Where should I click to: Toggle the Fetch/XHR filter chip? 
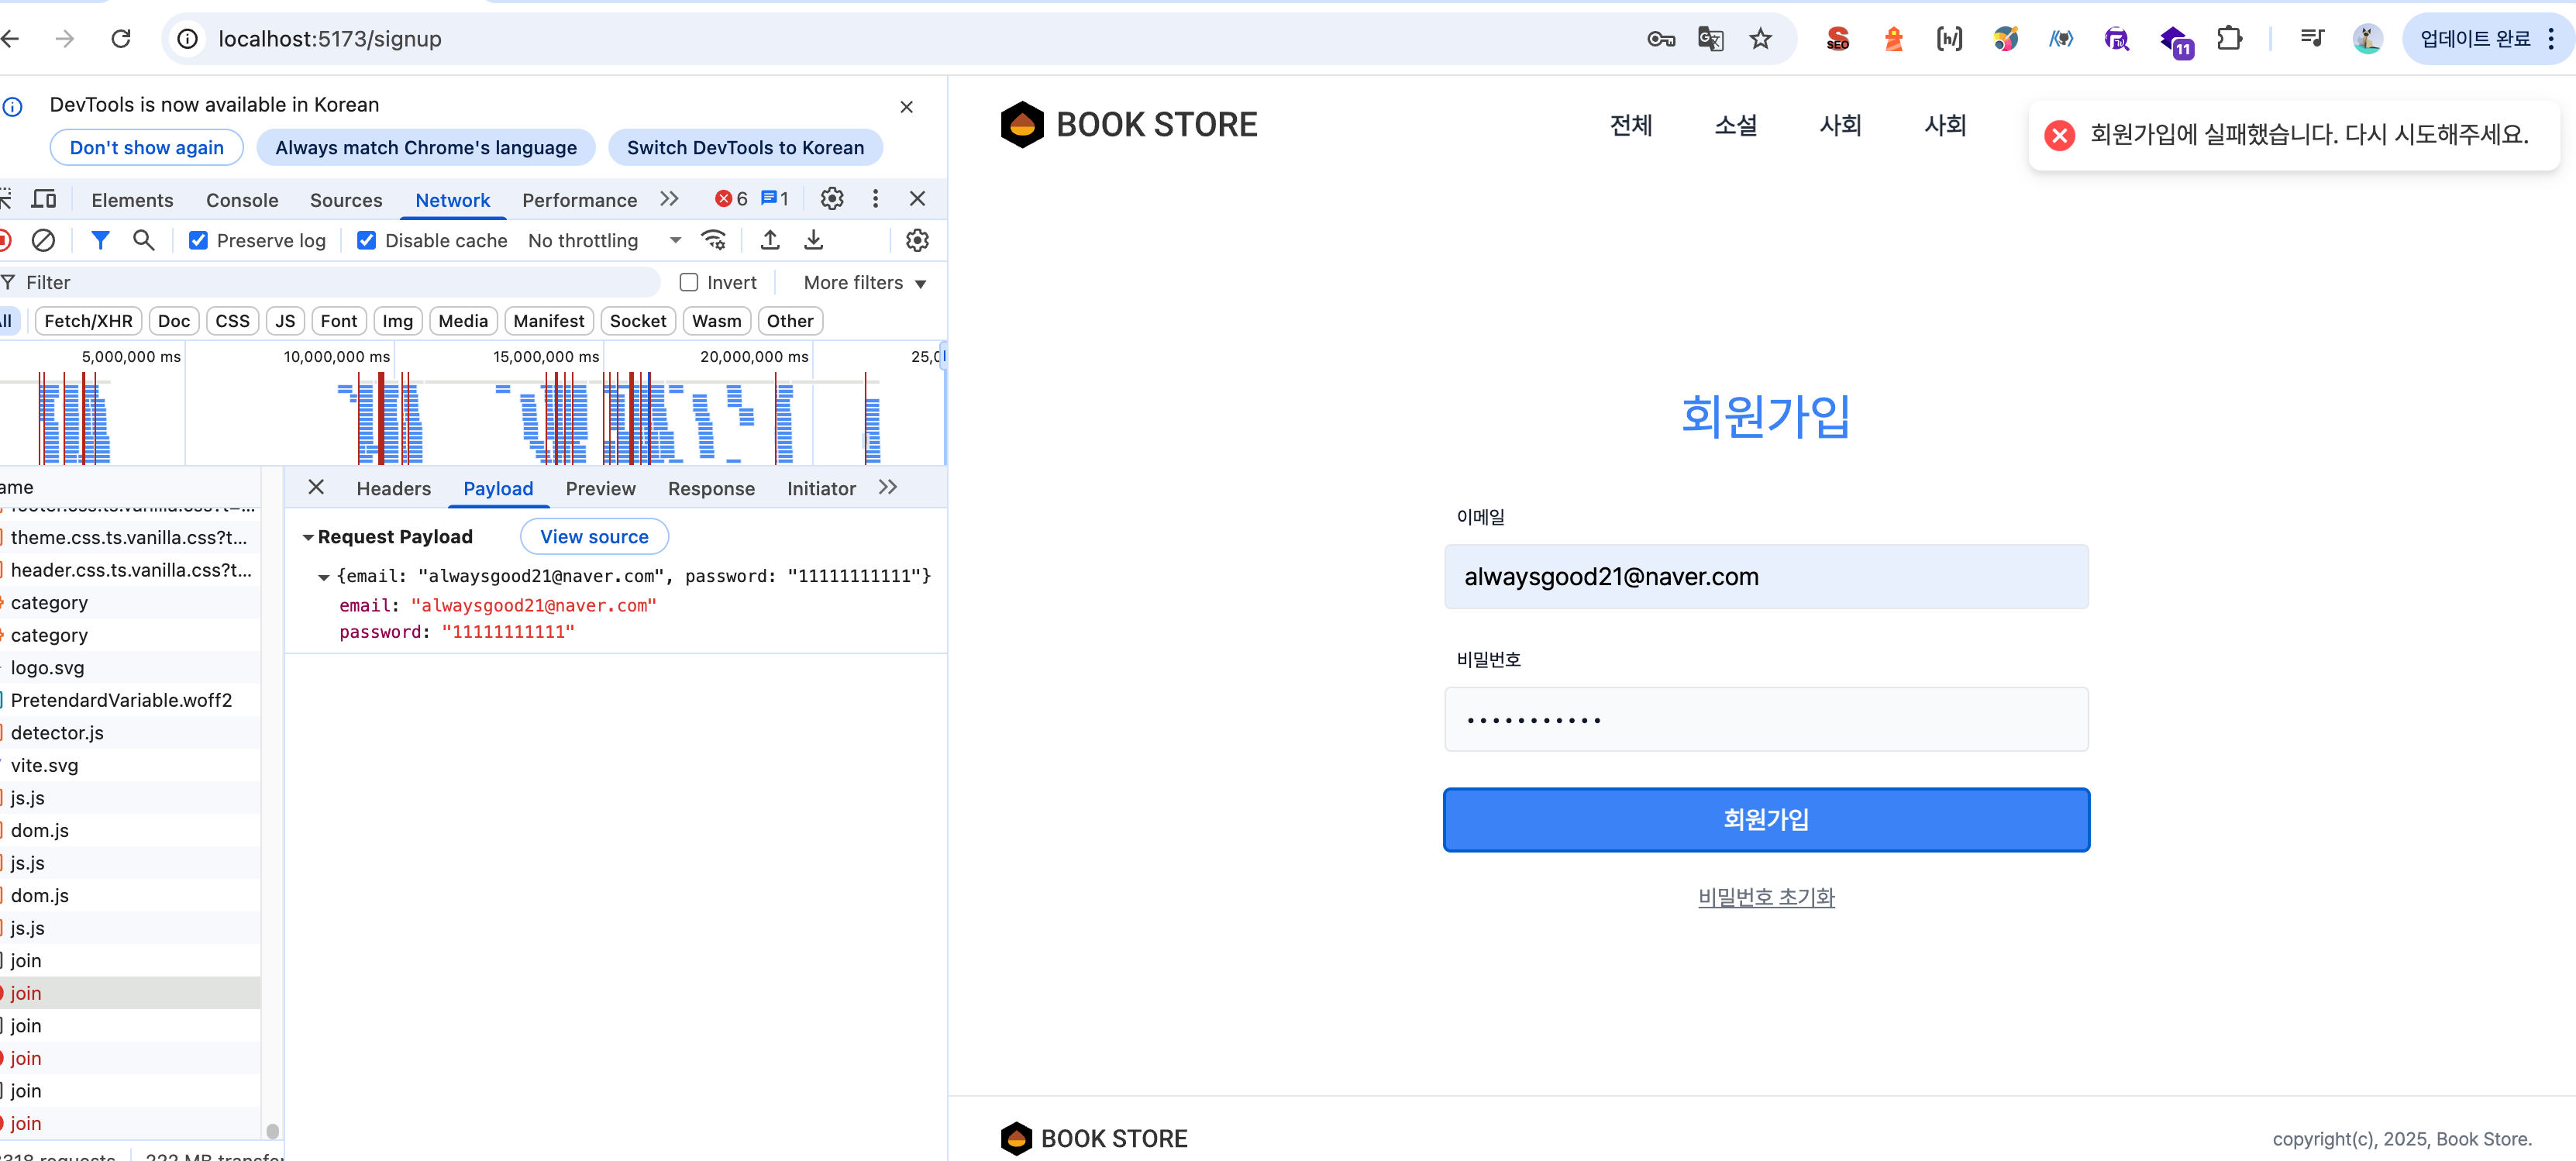pos(88,321)
